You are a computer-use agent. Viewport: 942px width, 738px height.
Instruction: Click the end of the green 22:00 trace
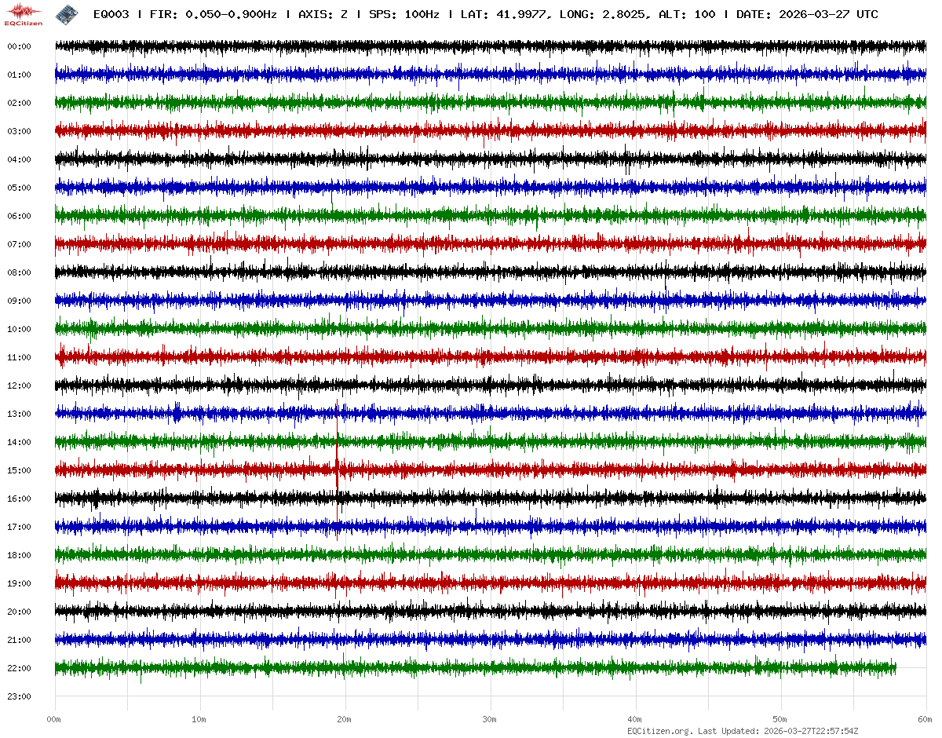[x=895, y=668]
